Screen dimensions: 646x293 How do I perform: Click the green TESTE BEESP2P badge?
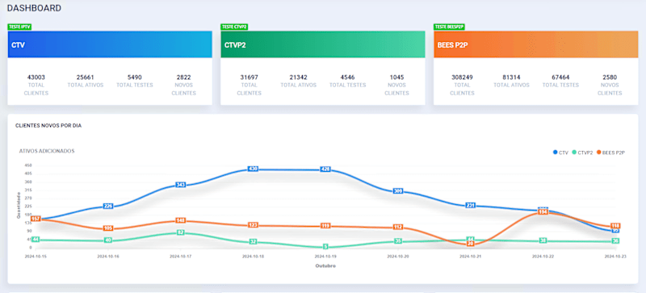coord(449,27)
